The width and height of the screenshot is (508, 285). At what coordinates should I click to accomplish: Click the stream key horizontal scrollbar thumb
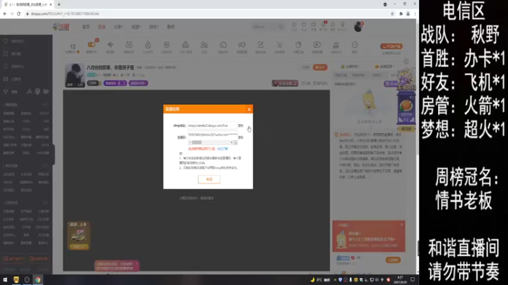coord(197,142)
